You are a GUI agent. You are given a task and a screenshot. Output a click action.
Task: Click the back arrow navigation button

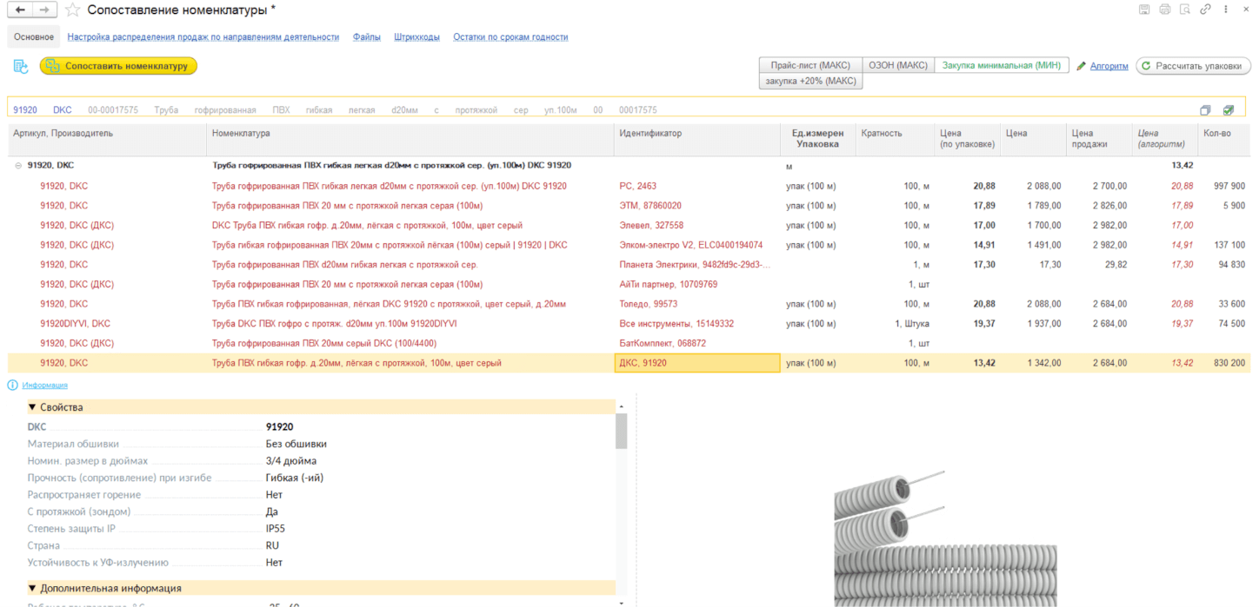[x=20, y=10]
